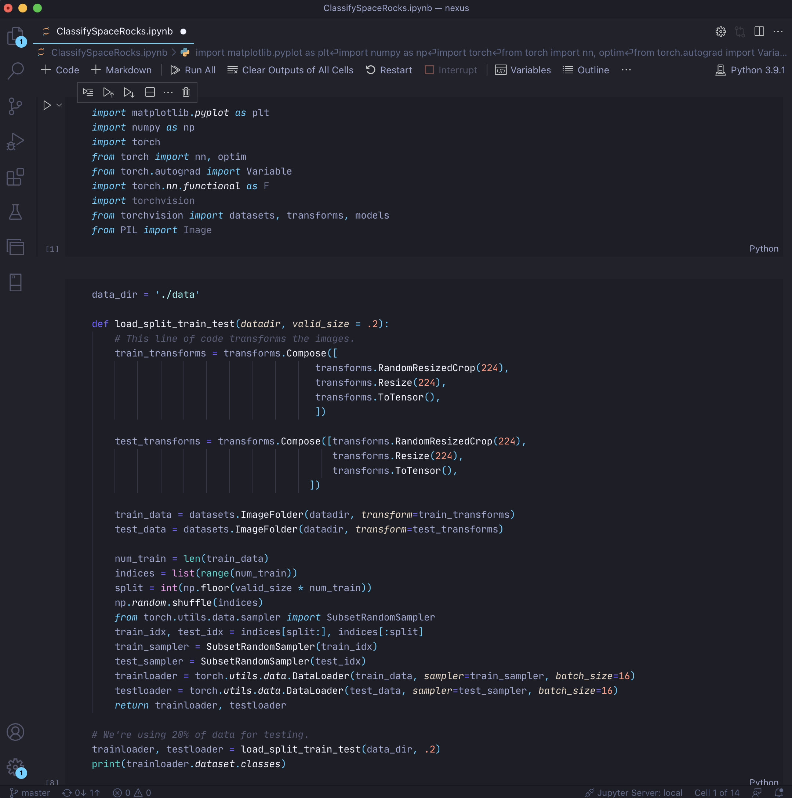Image resolution: width=792 pixels, height=798 pixels.
Task: Open the notebook-shaped icon below the windows icon
Action: (x=16, y=282)
